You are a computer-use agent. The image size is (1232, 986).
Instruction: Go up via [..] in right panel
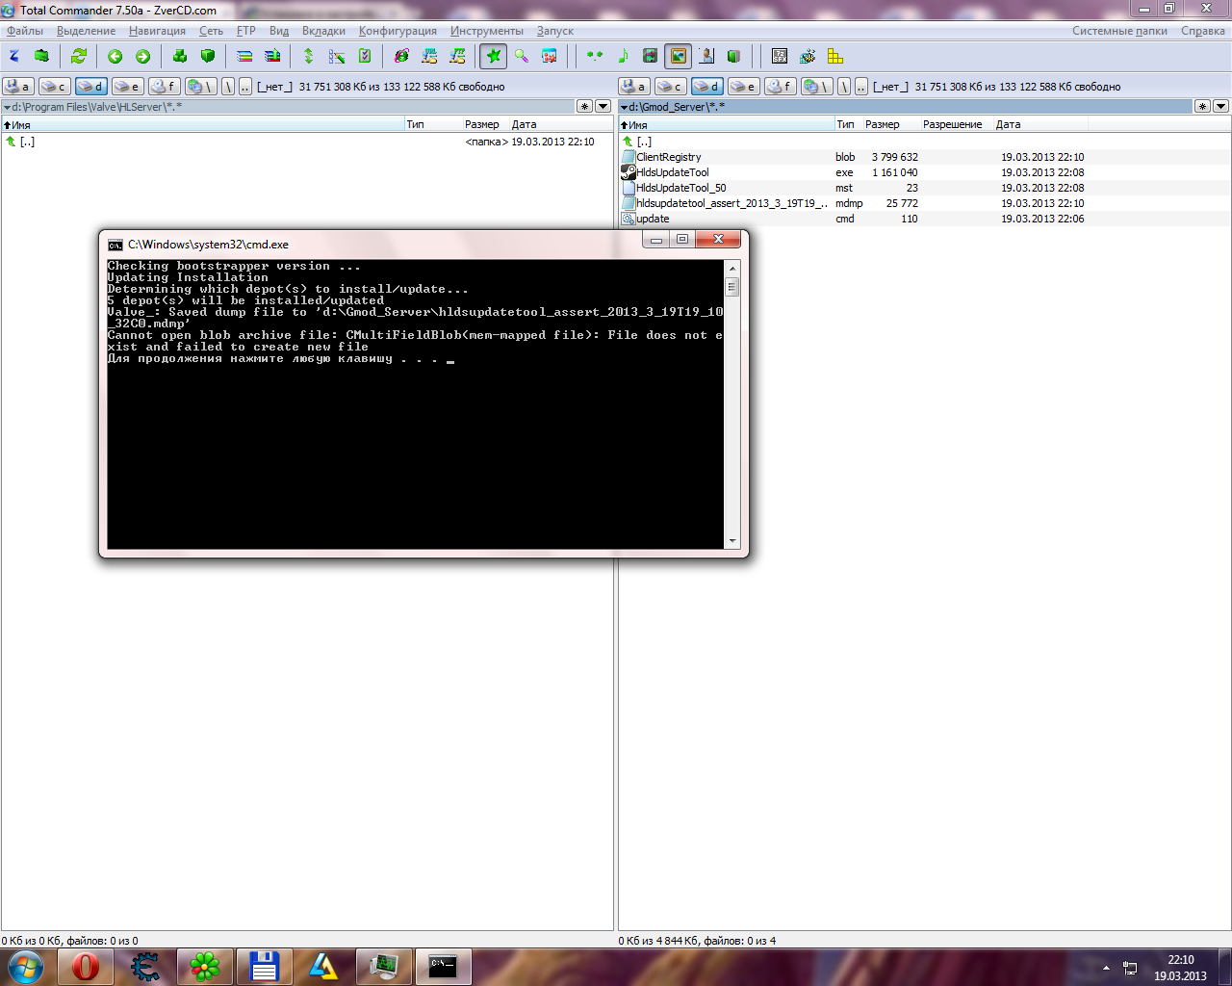coord(645,142)
